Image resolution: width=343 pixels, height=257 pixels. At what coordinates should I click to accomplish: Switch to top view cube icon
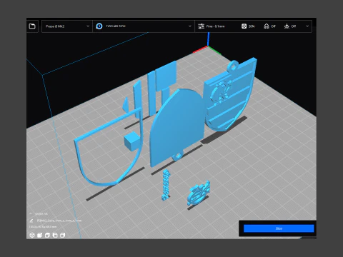[47, 235]
